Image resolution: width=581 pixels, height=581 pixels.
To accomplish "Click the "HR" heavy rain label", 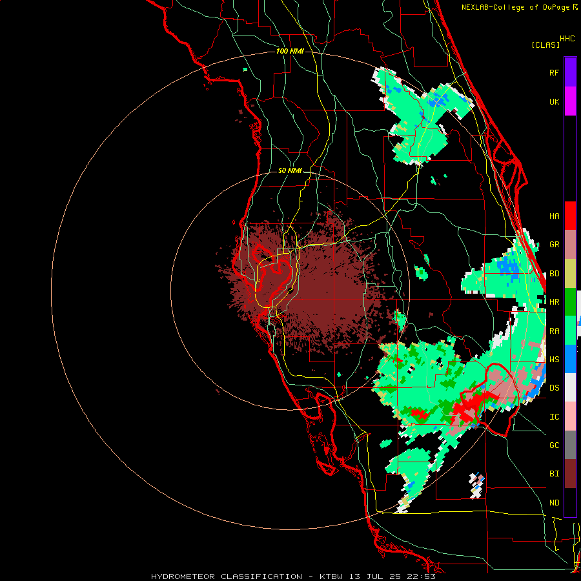I will [554, 302].
